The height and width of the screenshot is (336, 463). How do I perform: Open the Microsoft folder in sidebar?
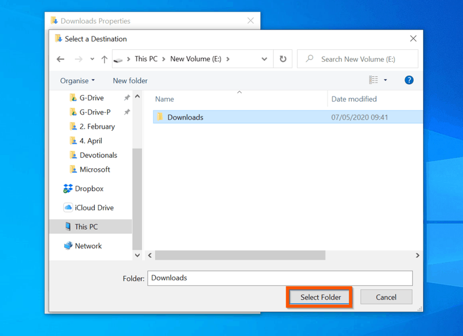95,169
